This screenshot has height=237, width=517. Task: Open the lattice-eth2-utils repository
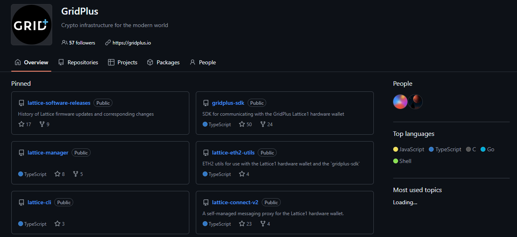[233, 152]
